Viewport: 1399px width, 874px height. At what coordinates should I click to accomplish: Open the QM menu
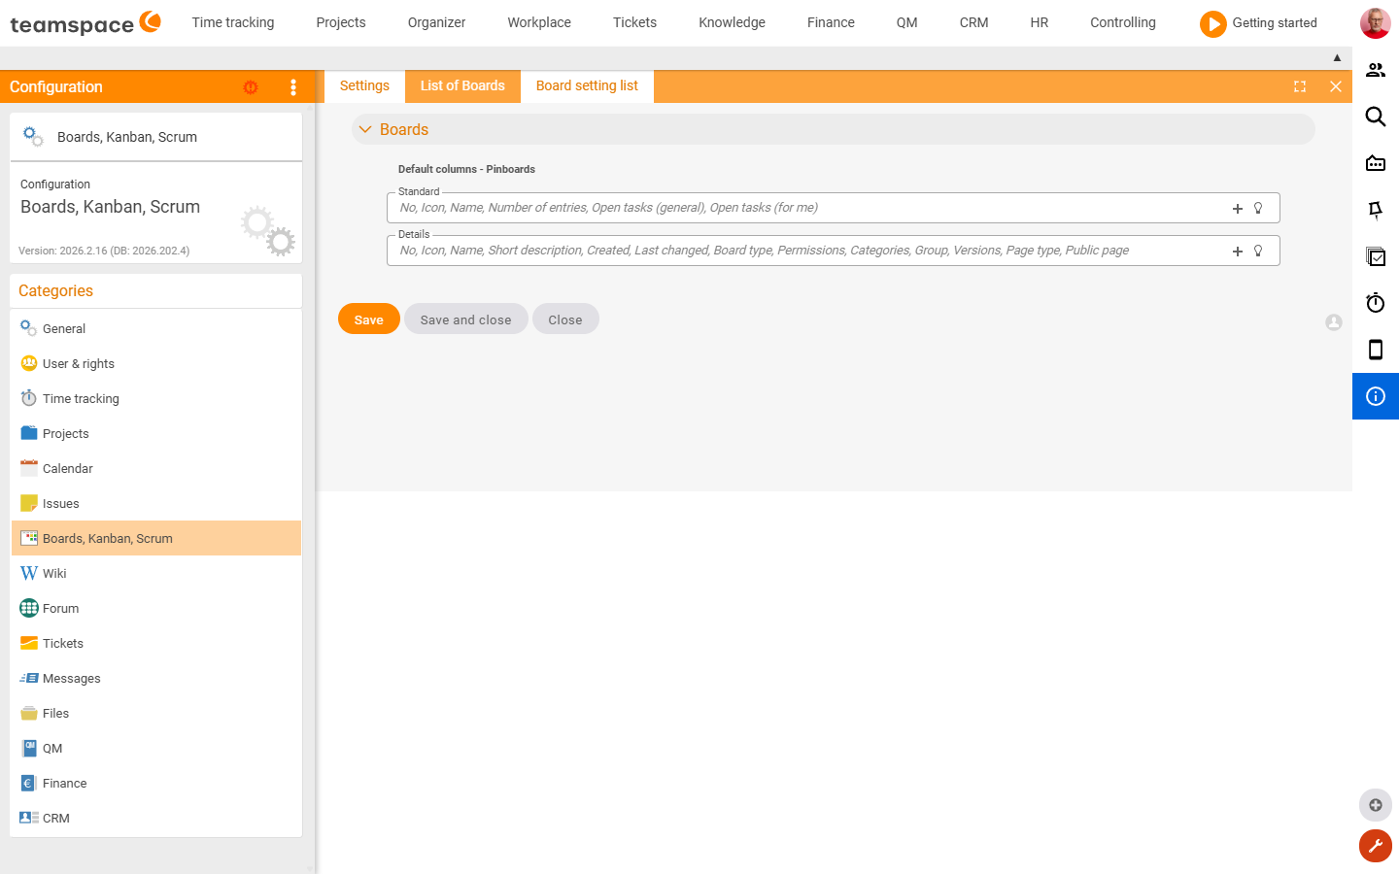pyautogui.click(x=906, y=22)
